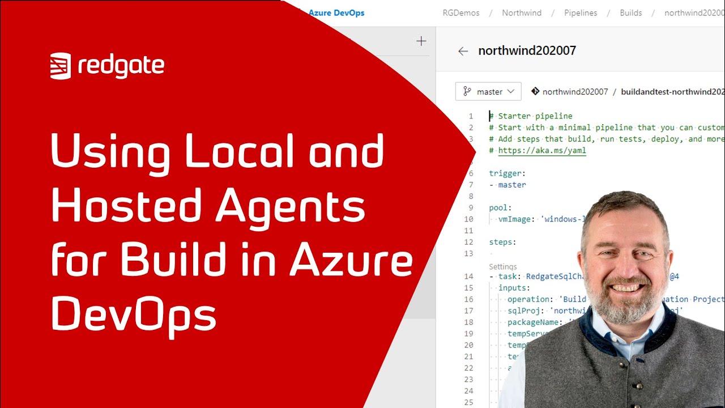Click the '- master' line in the YAML

[x=507, y=185]
